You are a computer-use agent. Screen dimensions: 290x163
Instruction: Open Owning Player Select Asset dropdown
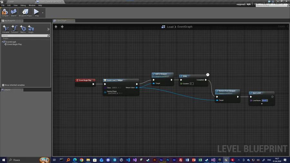(113, 93)
